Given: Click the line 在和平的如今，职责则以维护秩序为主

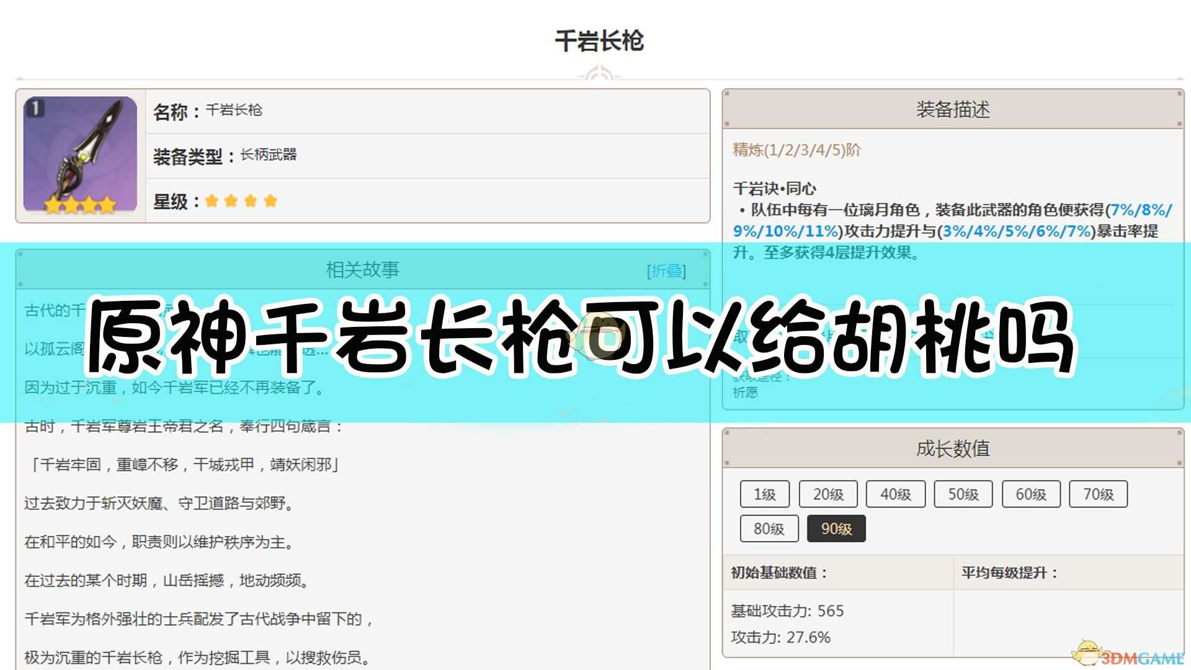Looking at the screenshot, I should [159, 542].
